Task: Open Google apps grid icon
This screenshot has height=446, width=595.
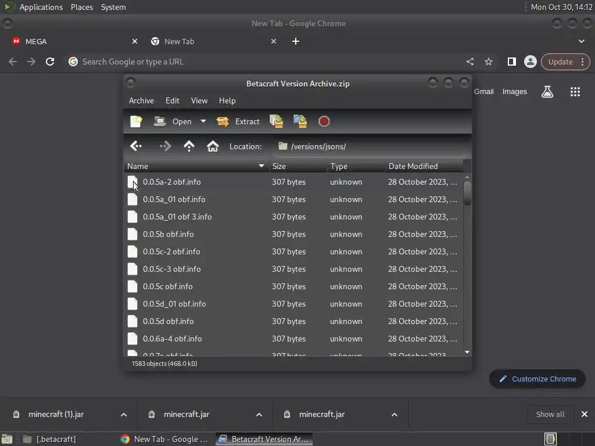Action: [x=575, y=91]
